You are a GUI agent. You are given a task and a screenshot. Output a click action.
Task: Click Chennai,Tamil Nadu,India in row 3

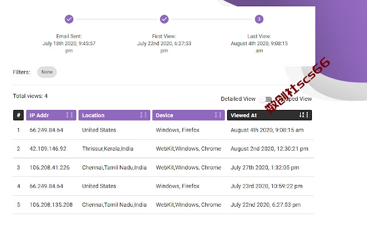pos(114,168)
